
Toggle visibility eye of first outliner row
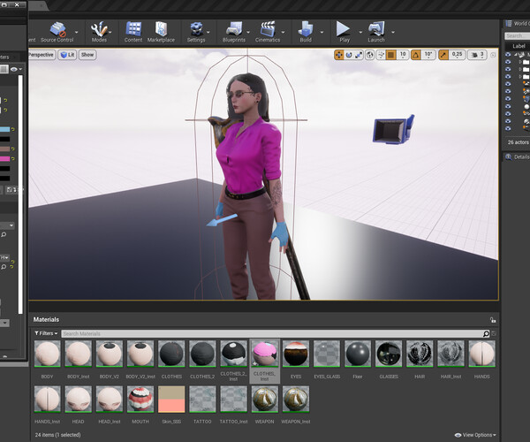[508, 55]
